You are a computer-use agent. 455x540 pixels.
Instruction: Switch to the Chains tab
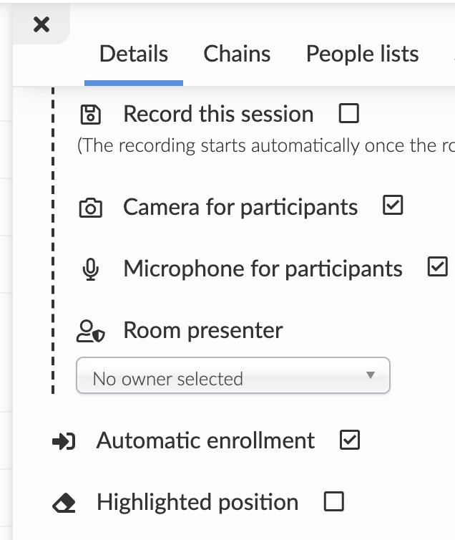[237, 54]
